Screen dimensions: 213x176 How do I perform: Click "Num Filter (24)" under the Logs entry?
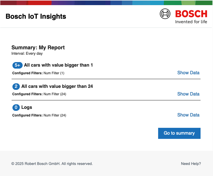pyautogui.click(x=55, y=115)
